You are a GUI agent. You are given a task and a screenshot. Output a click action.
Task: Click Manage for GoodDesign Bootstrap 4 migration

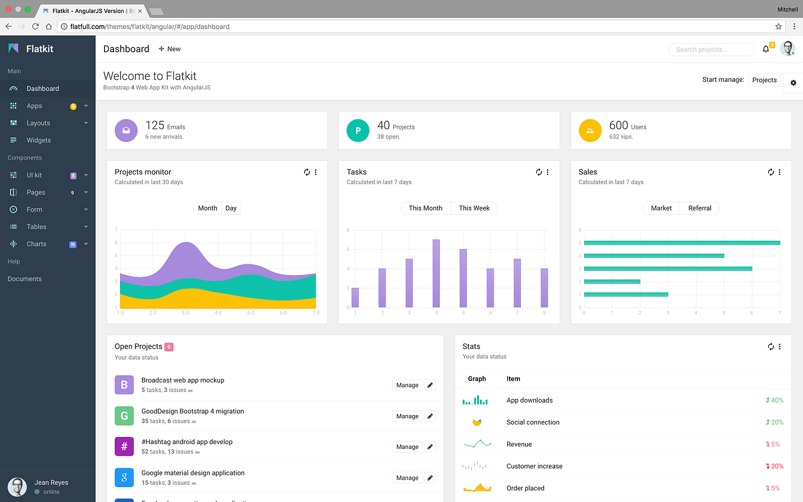click(407, 416)
